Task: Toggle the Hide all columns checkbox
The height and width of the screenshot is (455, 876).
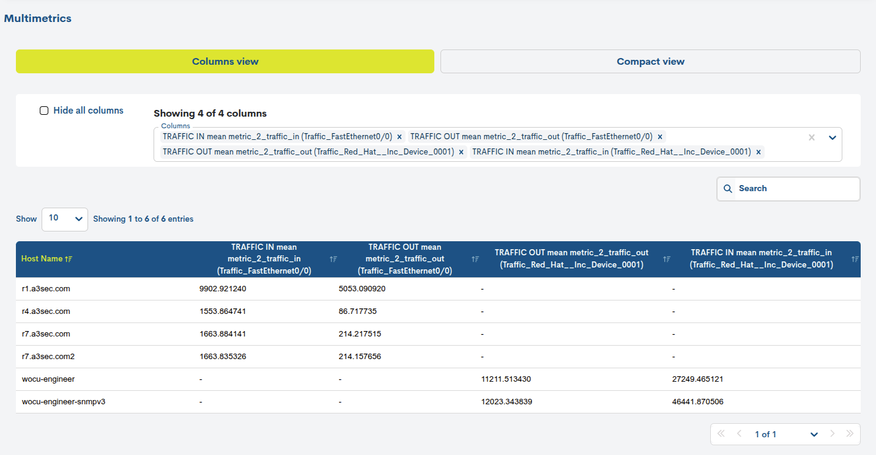Action: (x=44, y=111)
